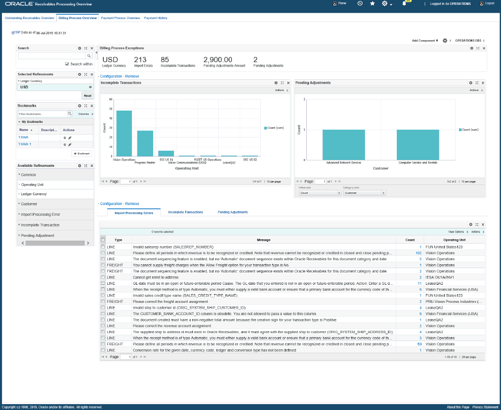This screenshot has height=410, width=501.
Task: Click the Reset button in Selected Refinements
Action: (88, 95)
